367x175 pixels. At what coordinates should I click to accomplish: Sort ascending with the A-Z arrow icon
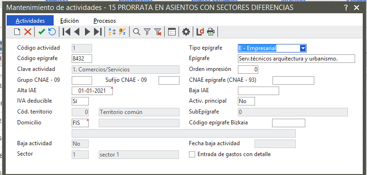pos(112,32)
